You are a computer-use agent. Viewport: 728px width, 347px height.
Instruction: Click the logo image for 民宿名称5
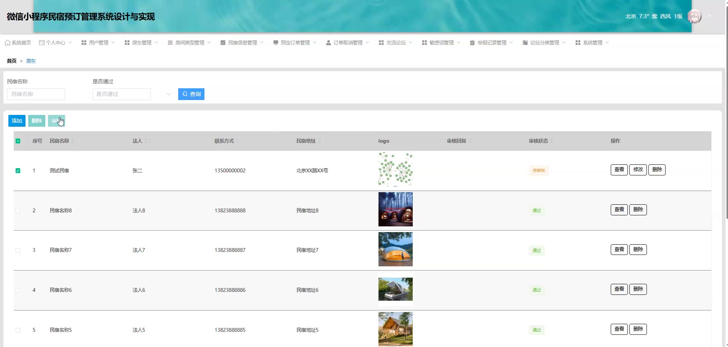pos(396,329)
